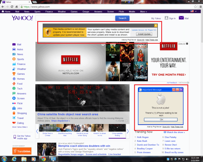Click the Shopping bag icon in sidebar

[14, 113]
